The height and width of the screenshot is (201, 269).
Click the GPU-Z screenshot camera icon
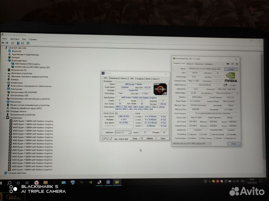[x=228, y=64]
